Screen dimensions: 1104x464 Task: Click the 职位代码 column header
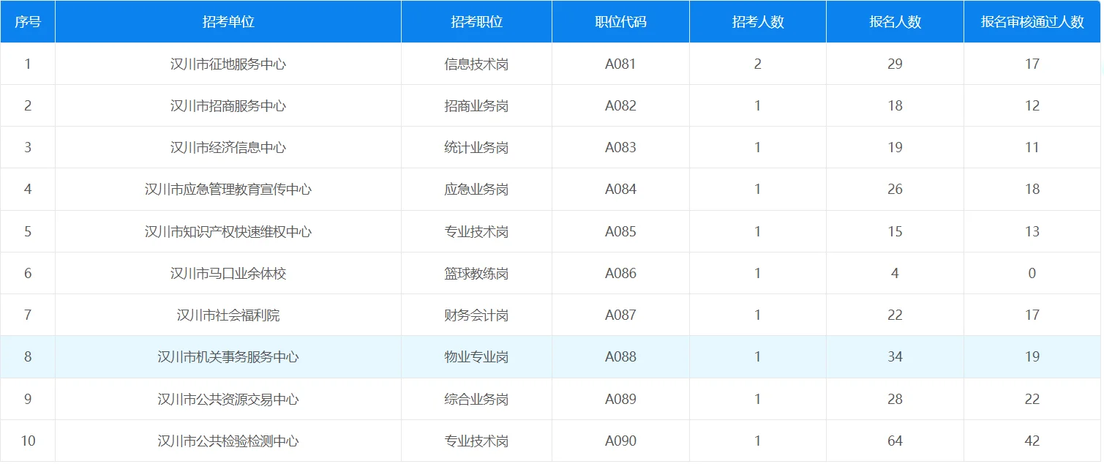(x=620, y=21)
